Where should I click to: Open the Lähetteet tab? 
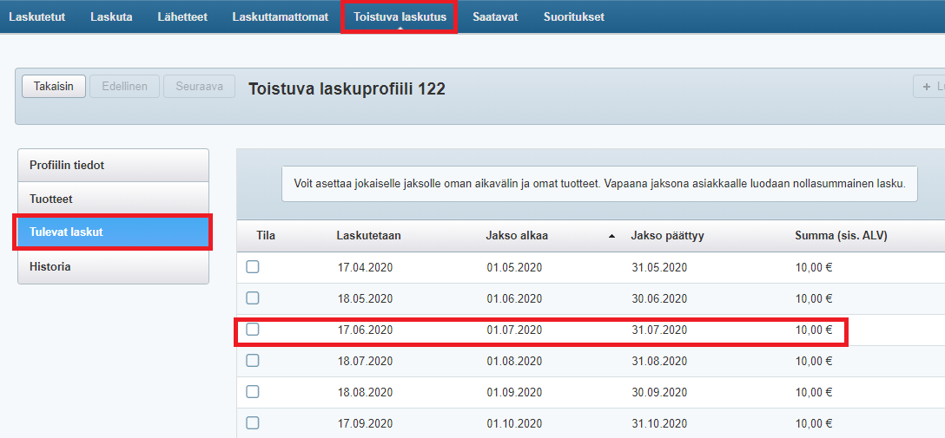pos(182,17)
